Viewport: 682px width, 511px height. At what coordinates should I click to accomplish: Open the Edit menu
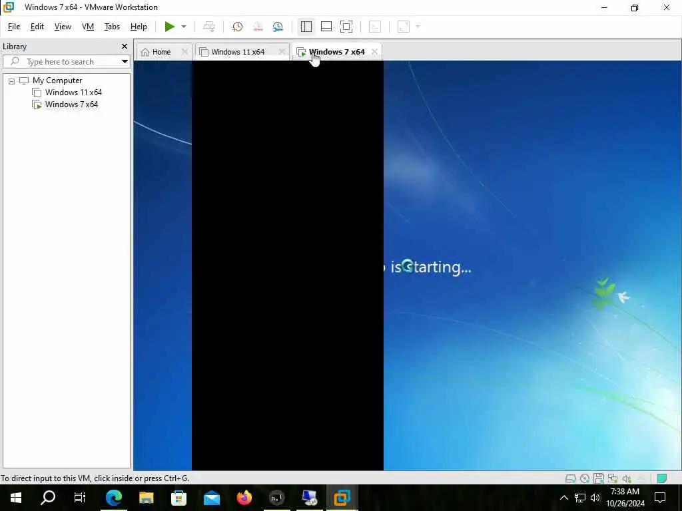pos(37,27)
